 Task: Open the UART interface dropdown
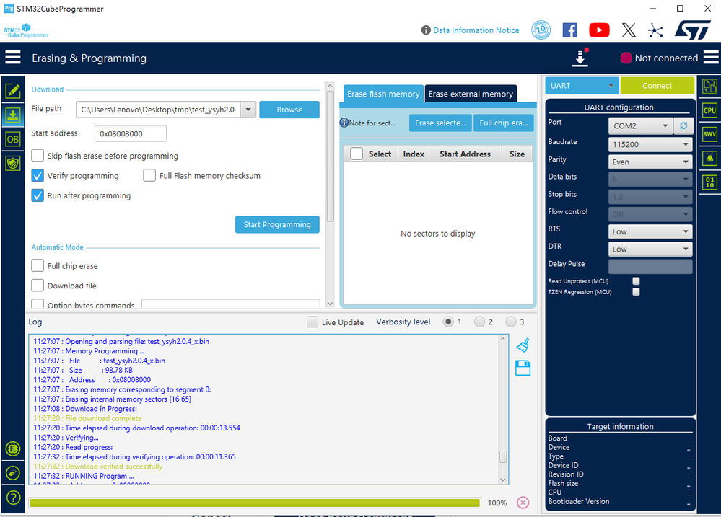(582, 86)
